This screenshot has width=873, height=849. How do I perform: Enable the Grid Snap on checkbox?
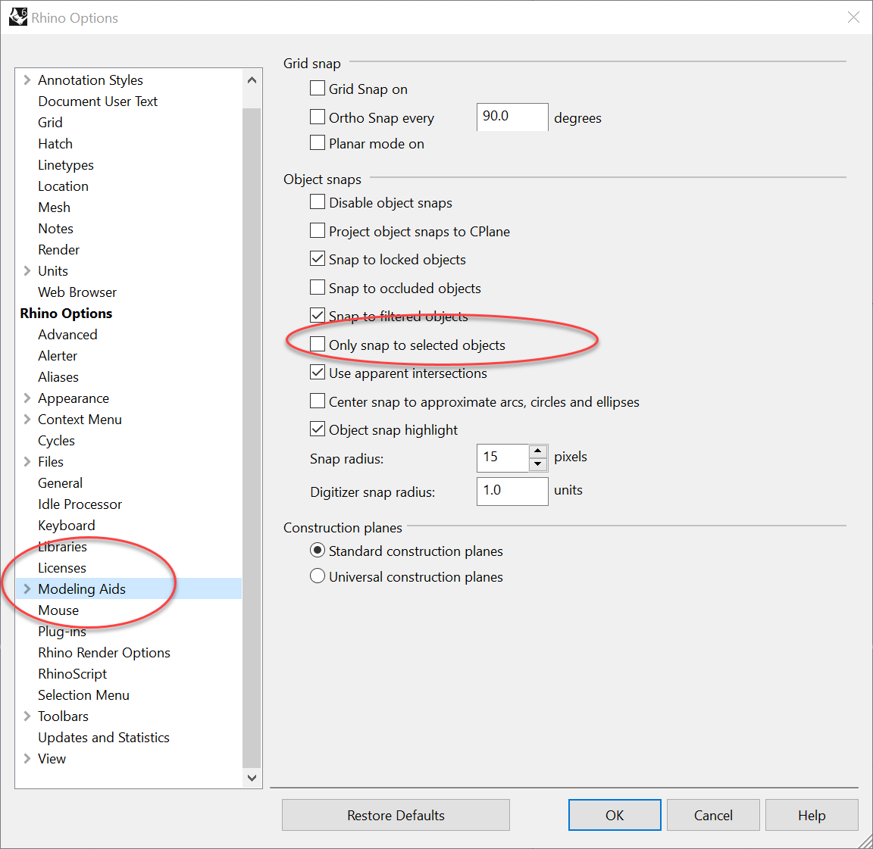coord(318,89)
